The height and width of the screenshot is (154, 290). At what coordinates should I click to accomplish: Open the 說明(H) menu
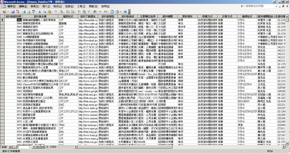pyautogui.click(x=105, y=6)
